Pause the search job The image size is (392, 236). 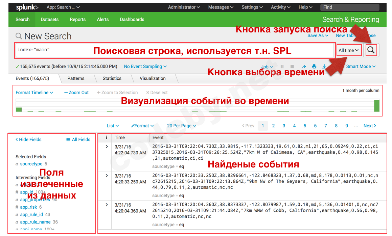[282, 67]
